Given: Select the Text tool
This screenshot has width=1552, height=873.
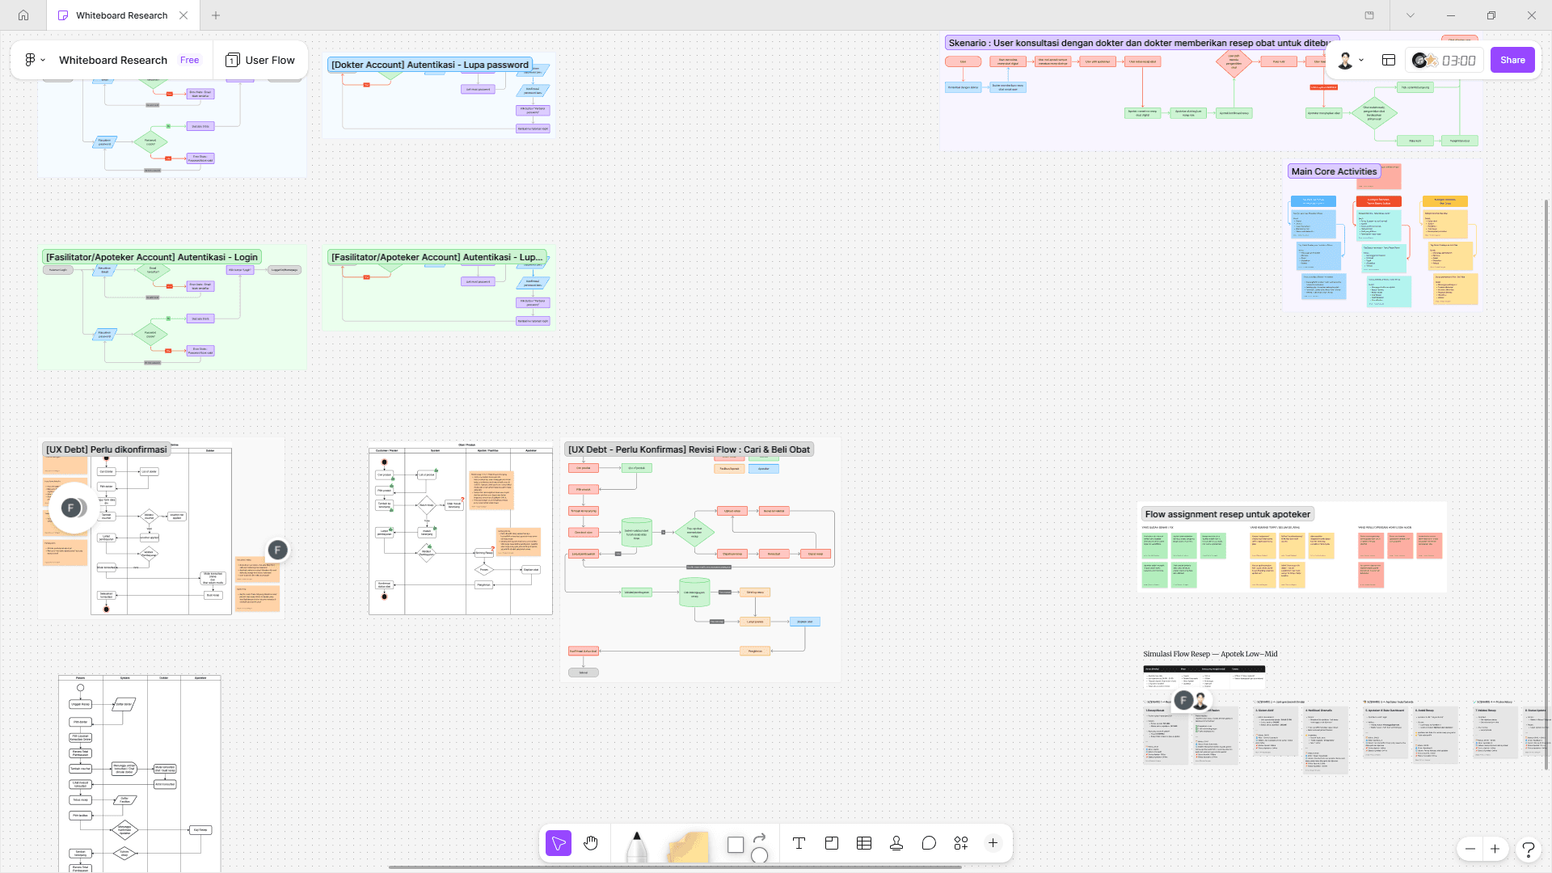Looking at the screenshot, I should tap(799, 843).
